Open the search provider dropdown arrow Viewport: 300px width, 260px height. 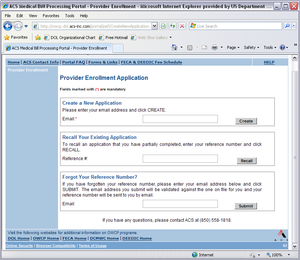click(x=294, y=26)
